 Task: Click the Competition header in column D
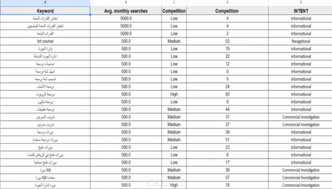point(227,11)
